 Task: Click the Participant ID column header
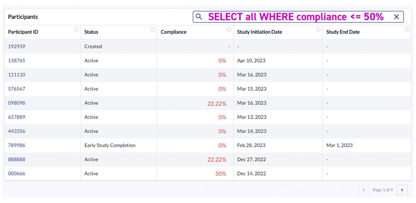pyautogui.click(x=23, y=32)
